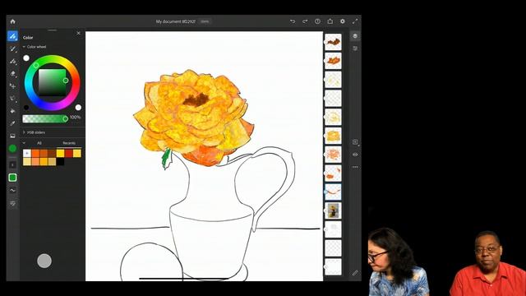Toggle the ruler drawing aid icon

(x=355, y=273)
